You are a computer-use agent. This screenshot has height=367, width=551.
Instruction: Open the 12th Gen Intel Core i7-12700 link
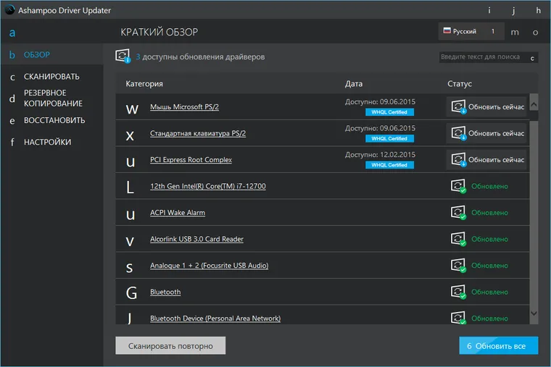pos(207,186)
